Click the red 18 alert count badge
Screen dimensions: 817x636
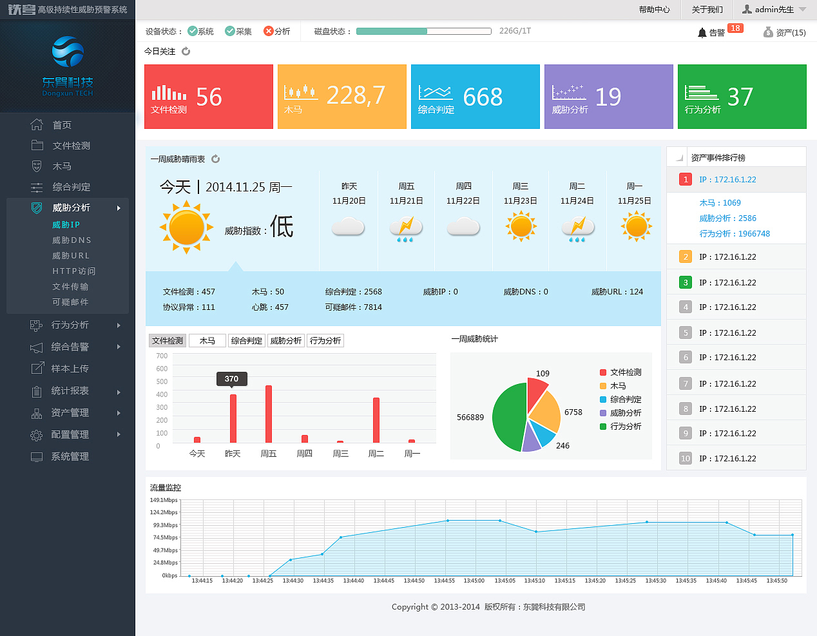click(735, 28)
